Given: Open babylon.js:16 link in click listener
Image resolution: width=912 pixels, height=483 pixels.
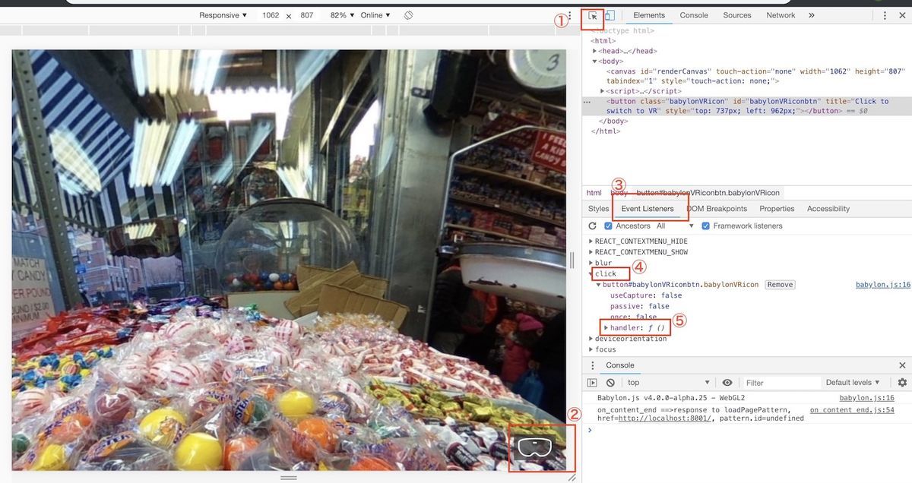Looking at the screenshot, I should (883, 285).
